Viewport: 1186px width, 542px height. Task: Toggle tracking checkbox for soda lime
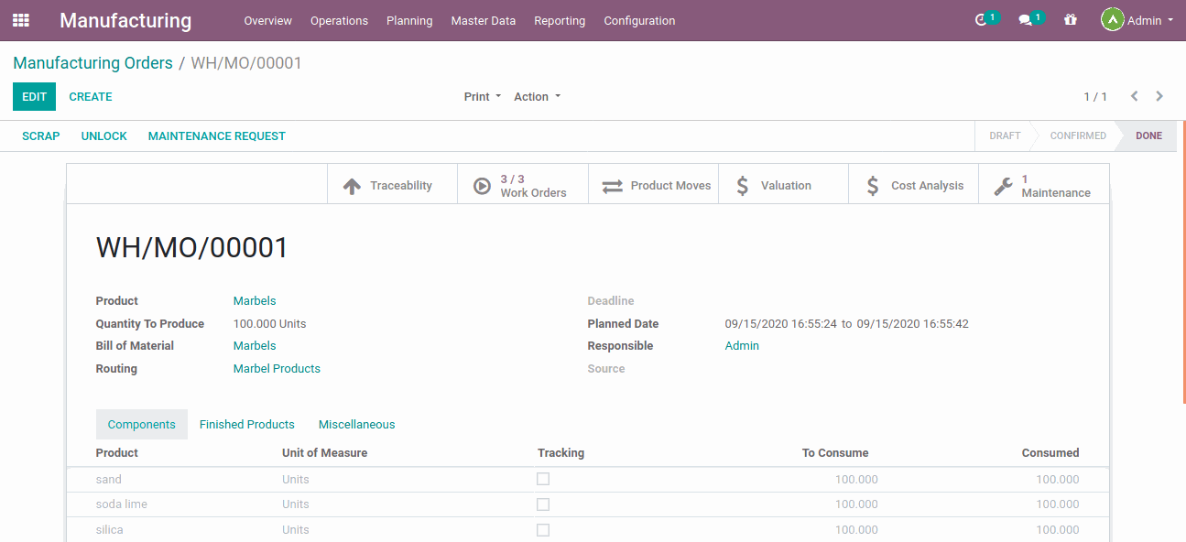click(x=543, y=504)
